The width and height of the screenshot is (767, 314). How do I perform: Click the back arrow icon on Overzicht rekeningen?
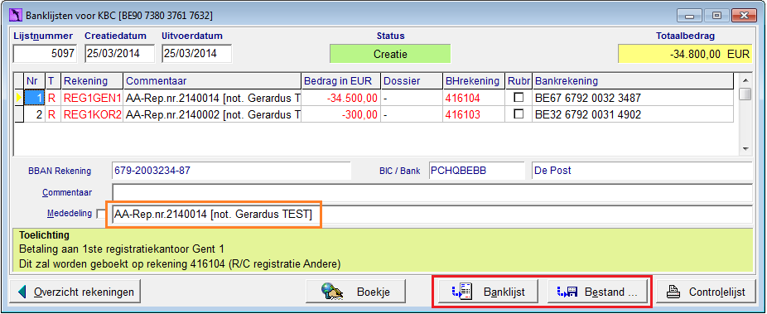tap(21, 292)
